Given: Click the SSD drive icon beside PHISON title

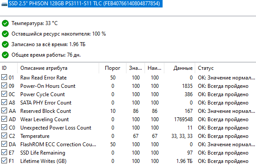Looking at the screenshot, I should pyautogui.click(x=4, y=4).
